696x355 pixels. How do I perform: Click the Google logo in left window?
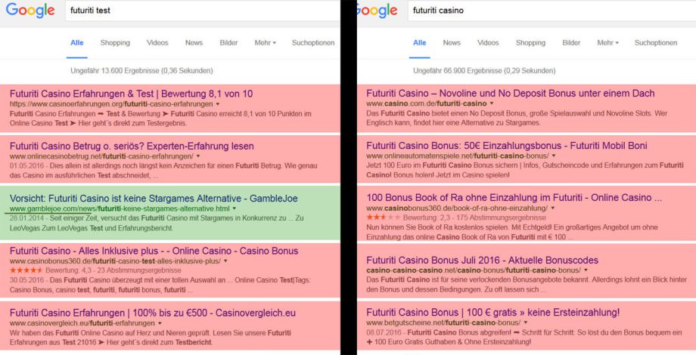click(30, 10)
